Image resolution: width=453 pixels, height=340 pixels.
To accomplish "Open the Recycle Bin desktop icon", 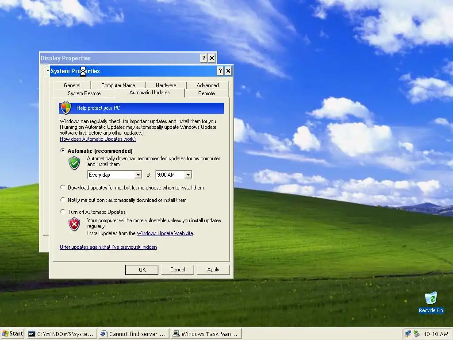I will [x=431, y=303].
